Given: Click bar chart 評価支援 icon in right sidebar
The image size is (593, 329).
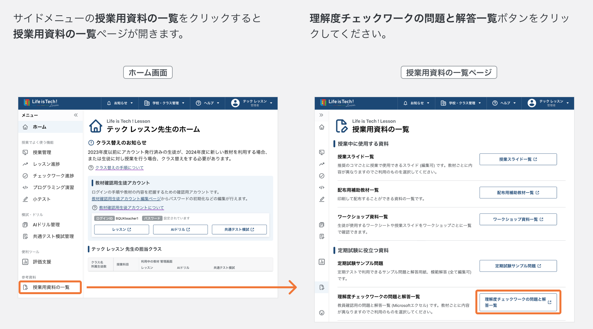Looking at the screenshot, I should 322,262.
